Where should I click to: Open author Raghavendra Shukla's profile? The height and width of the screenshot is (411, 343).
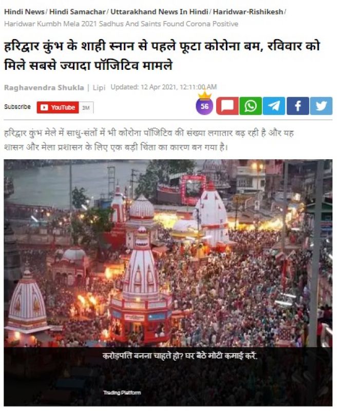point(44,87)
